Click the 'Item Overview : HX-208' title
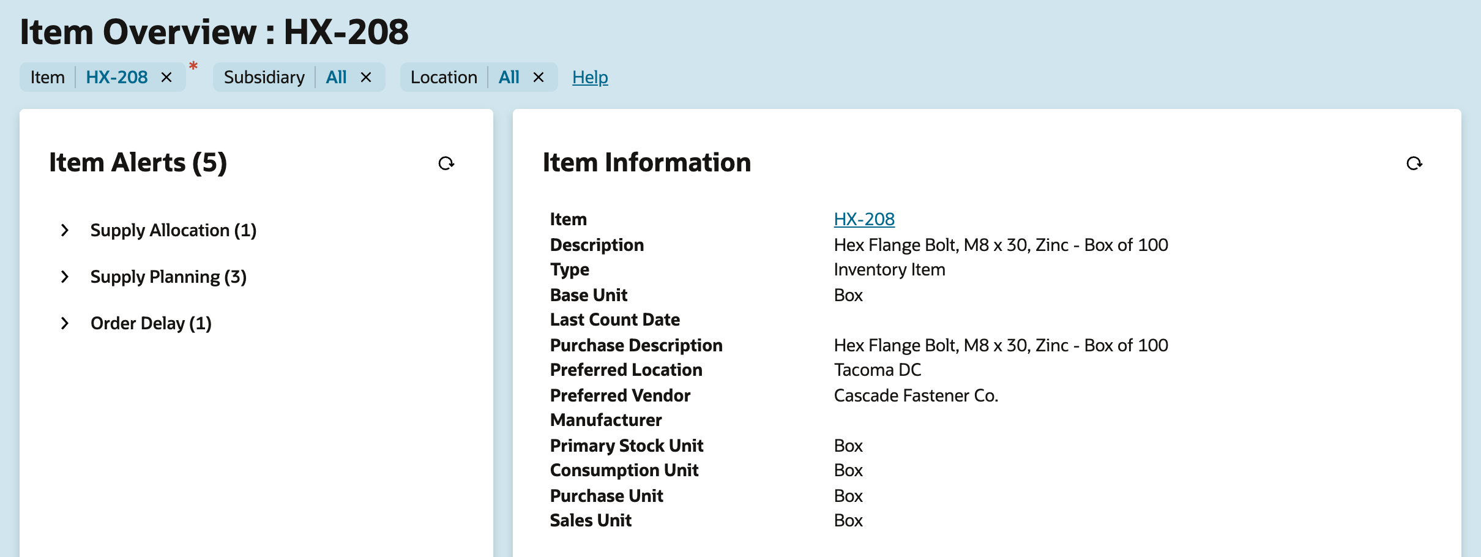Viewport: 1481px width, 557px height. click(214, 32)
